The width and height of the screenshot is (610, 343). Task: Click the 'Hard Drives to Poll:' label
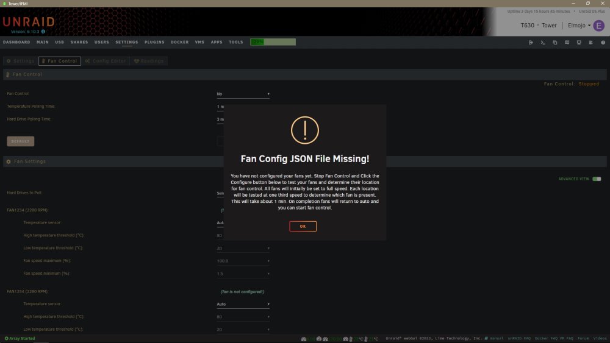pyautogui.click(x=24, y=193)
